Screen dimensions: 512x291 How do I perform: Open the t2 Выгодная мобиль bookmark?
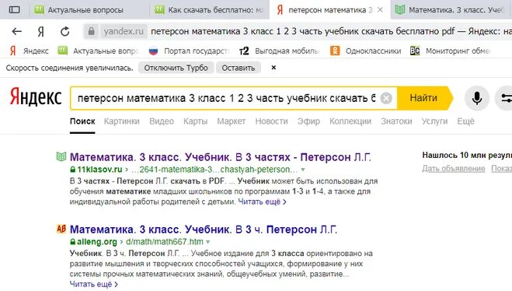(279, 51)
